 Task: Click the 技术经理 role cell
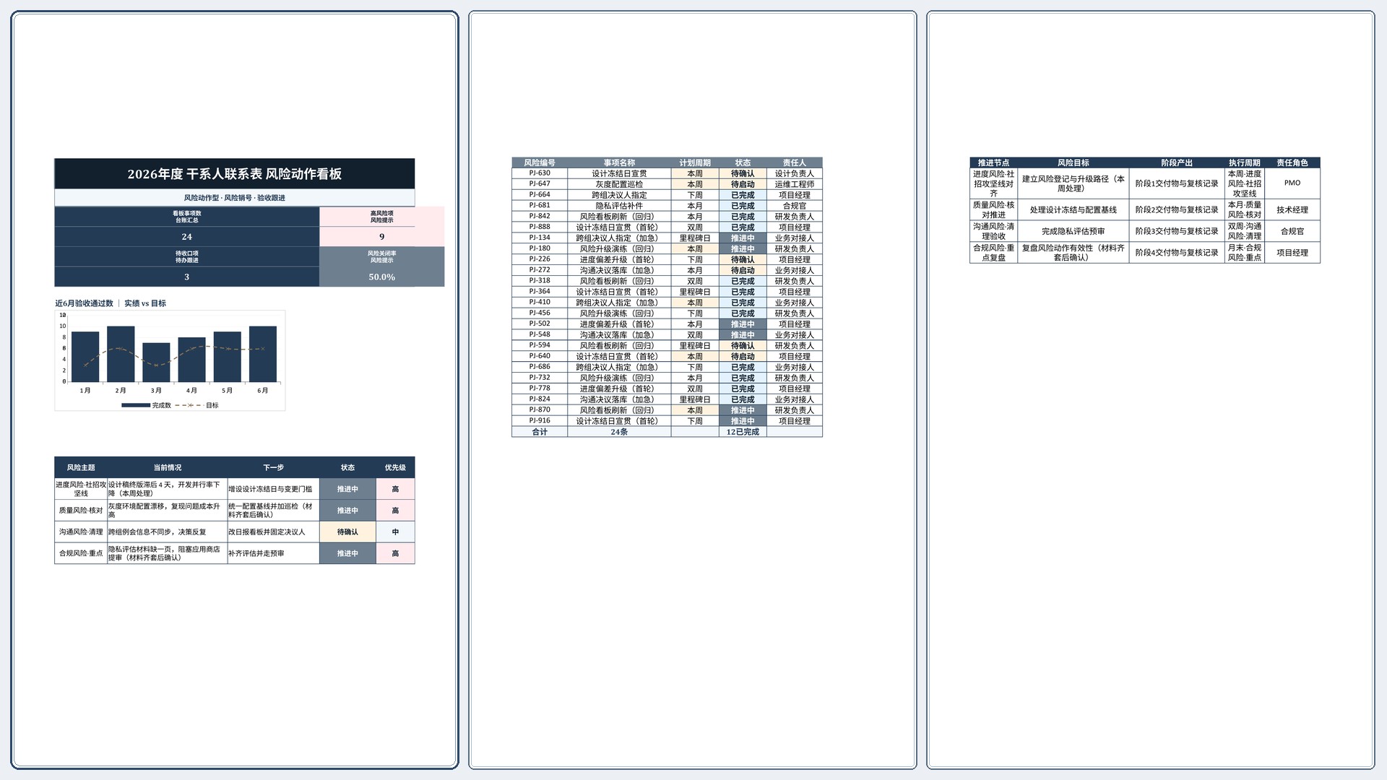pos(1292,210)
